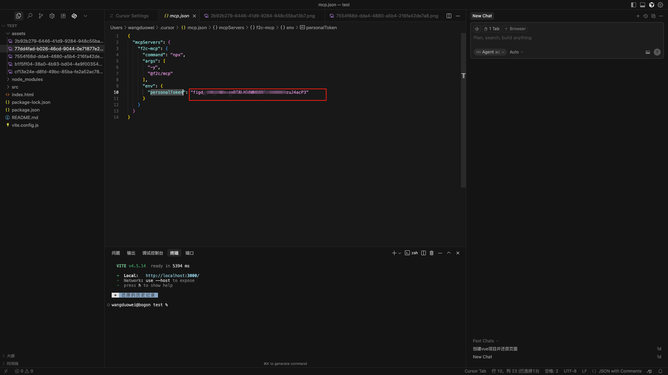Kill the terminal with the trash icon
This screenshot has height=375, width=668.
click(x=431, y=253)
